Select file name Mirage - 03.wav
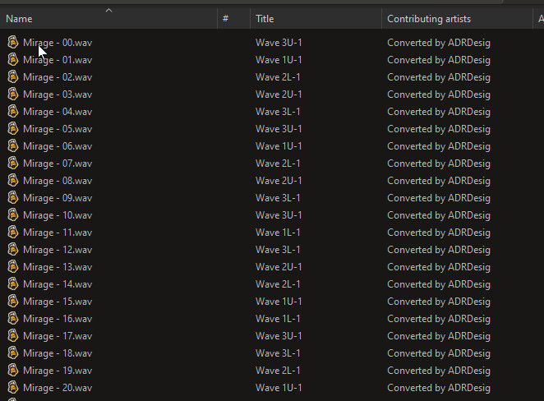Viewport: 544px width, 401px height. coord(58,94)
